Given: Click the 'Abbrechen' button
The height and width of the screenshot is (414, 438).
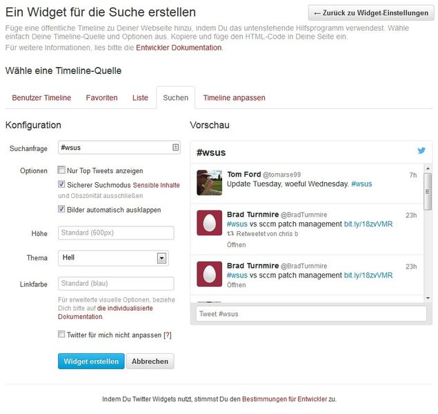Looking at the screenshot, I should point(150,361).
